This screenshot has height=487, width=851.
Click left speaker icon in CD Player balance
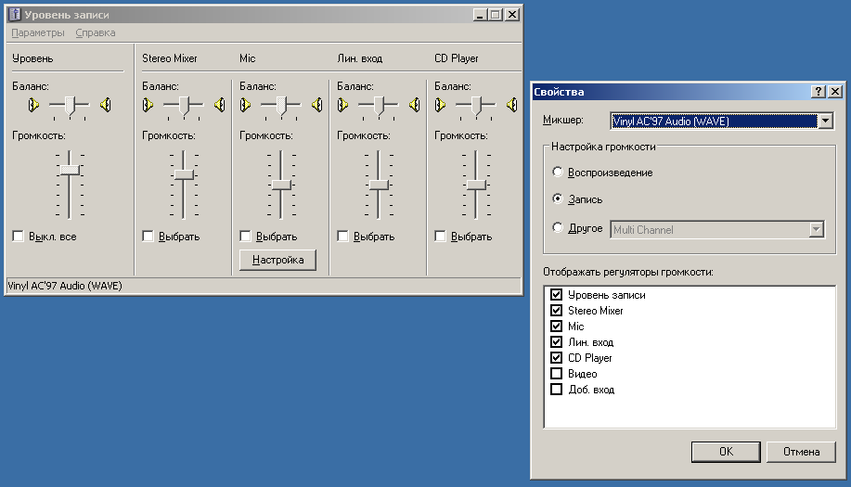click(x=440, y=106)
